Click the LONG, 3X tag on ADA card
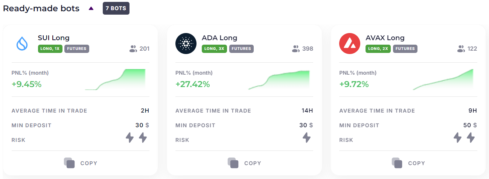 [214, 48]
